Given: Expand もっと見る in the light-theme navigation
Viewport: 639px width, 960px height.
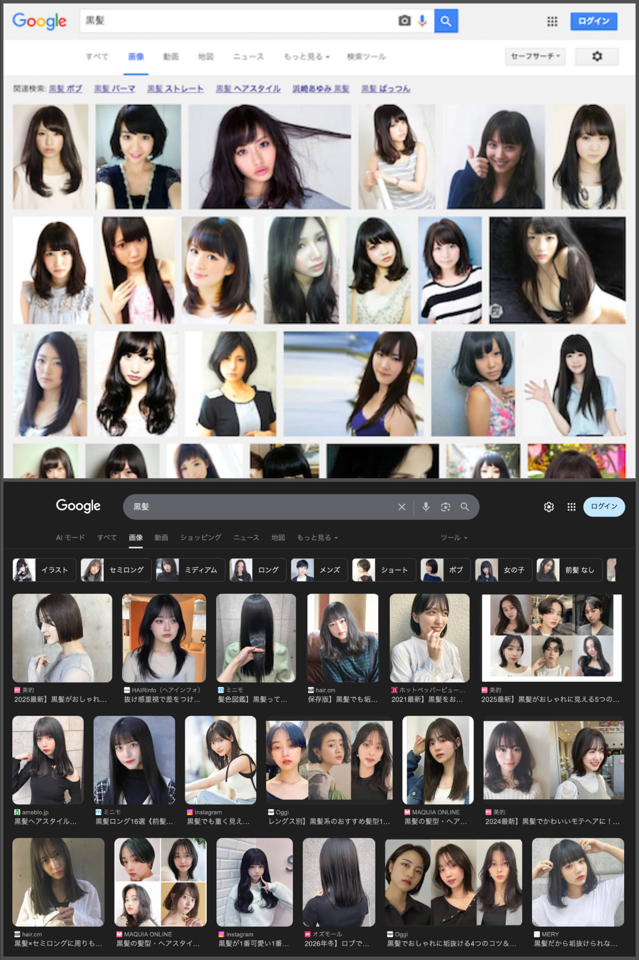Looking at the screenshot, I should click(x=307, y=57).
